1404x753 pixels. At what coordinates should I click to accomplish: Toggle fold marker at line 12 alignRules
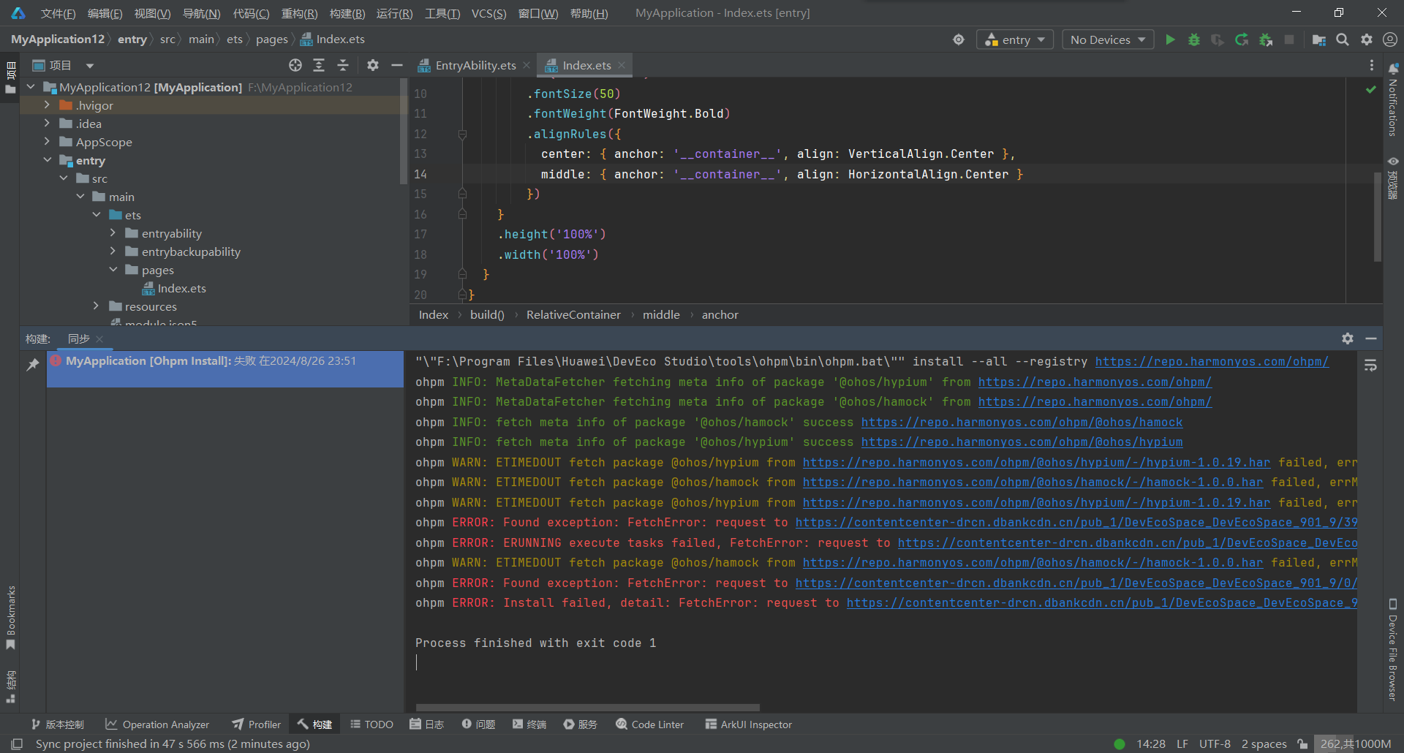pyautogui.click(x=462, y=134)
